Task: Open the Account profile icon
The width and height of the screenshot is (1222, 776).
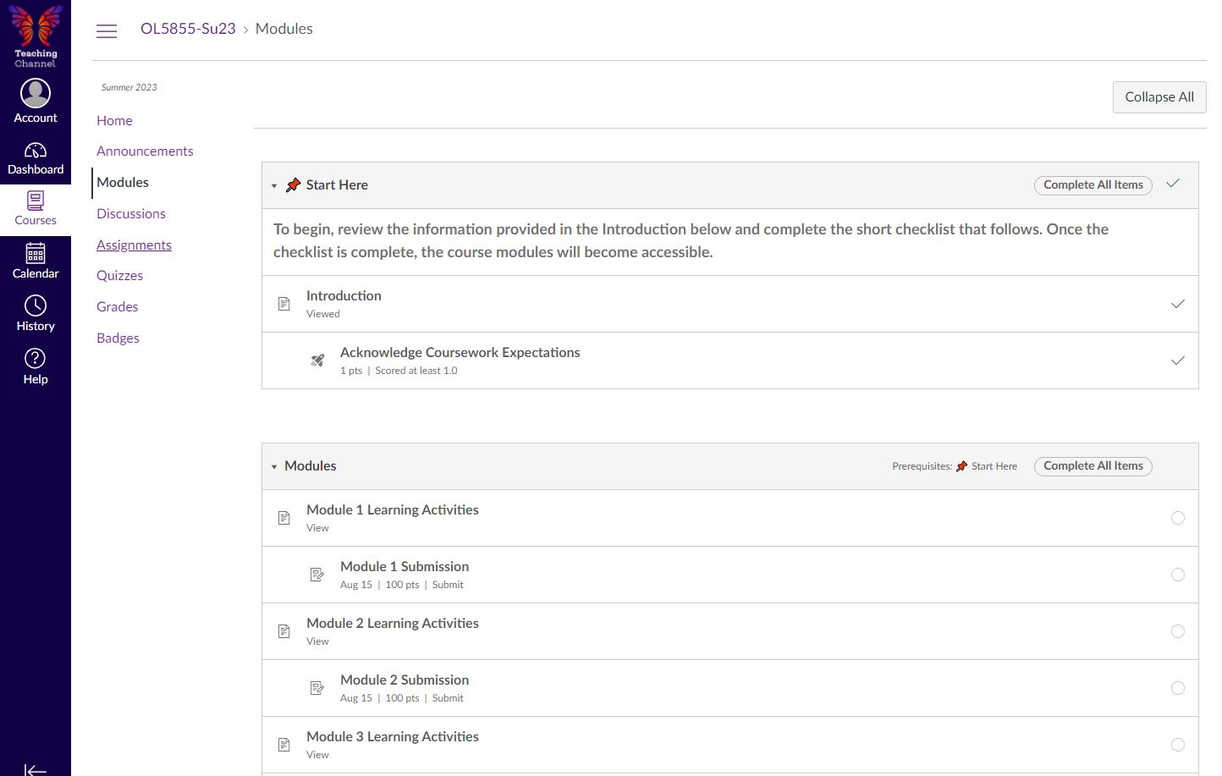Action: [36, 94]
